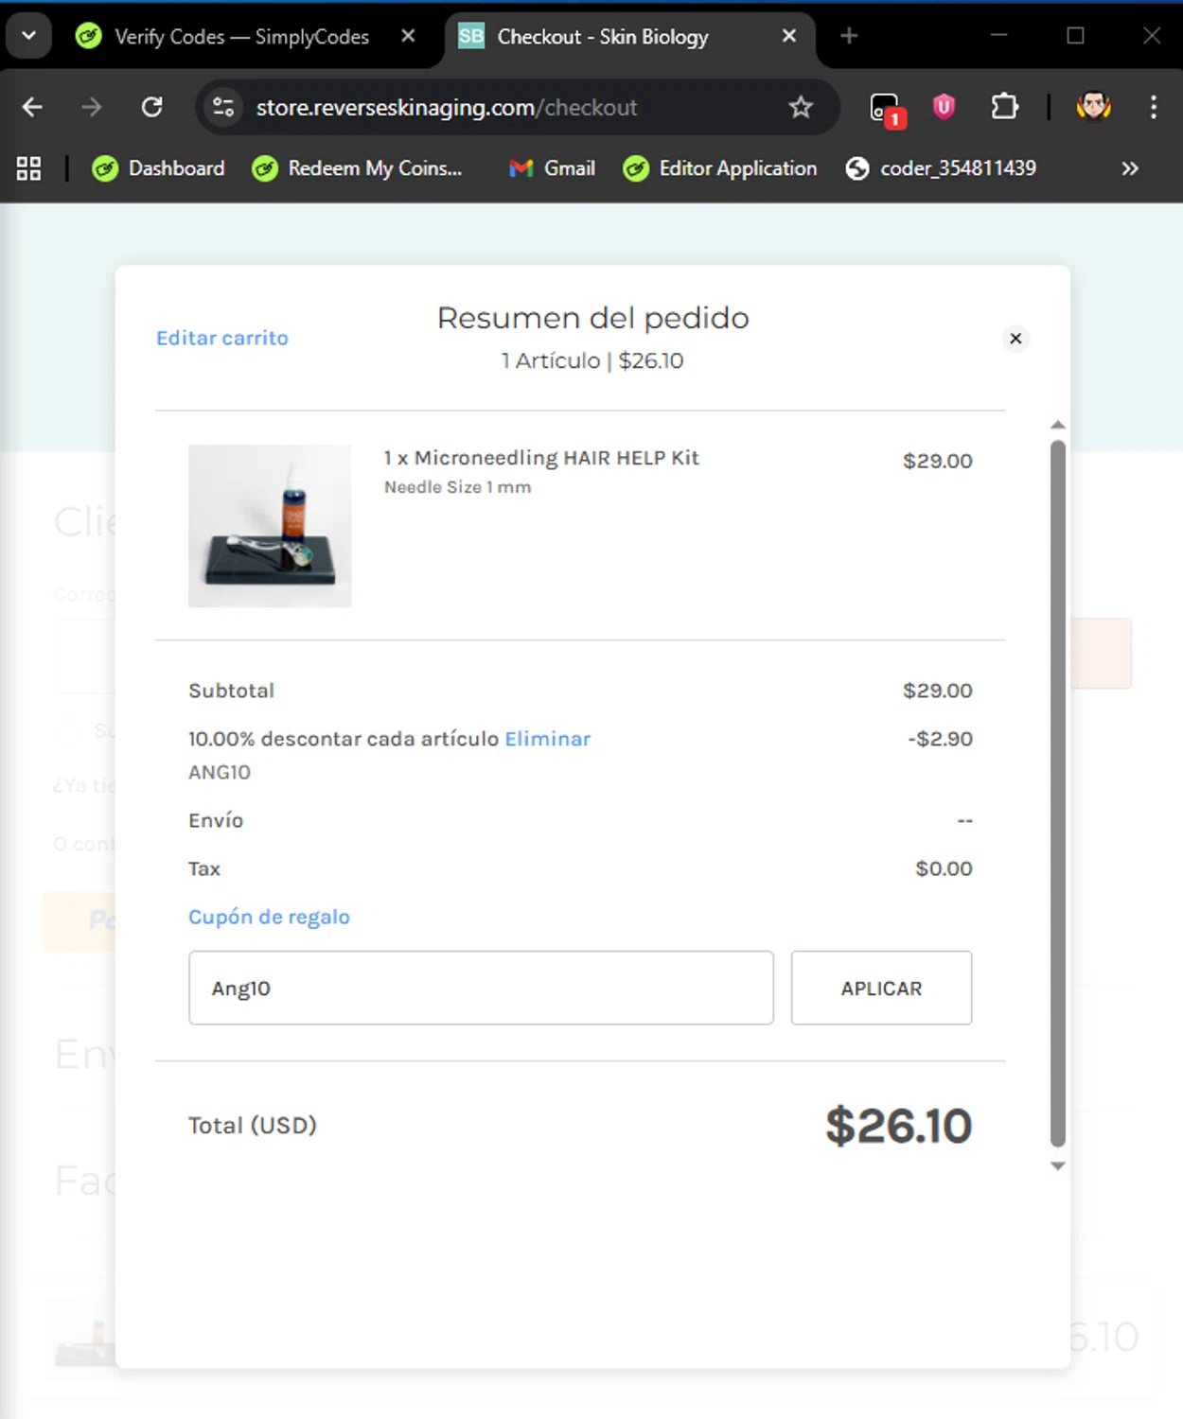Close the Checkout - Skin Biology tab
Viewport: 1183px width, 1419px height.
(x=789, y=36)
